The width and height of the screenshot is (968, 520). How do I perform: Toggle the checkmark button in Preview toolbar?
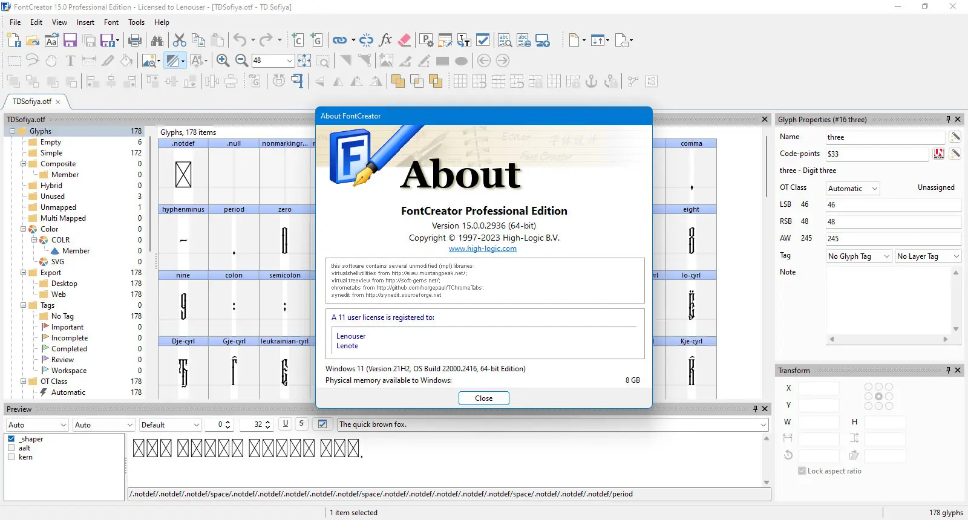(322, 424)
